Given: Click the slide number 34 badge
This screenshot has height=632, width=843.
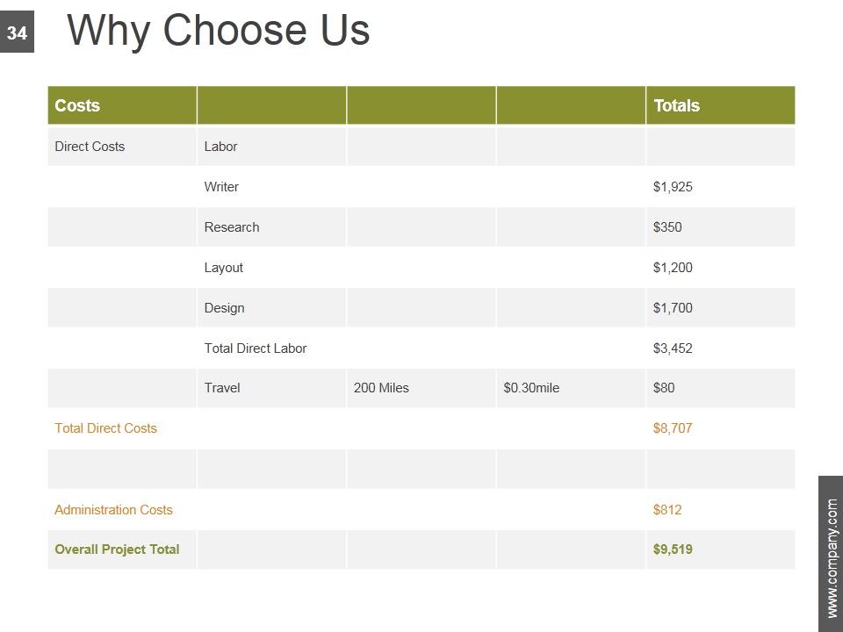Looking at the screenshot, I should (x=17, y=32).
